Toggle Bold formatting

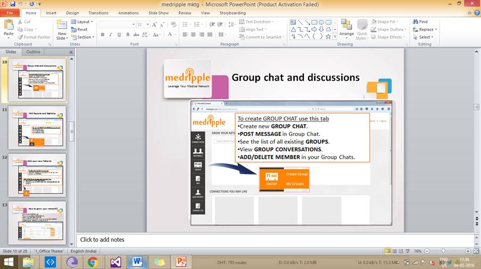(x=102, y=35)
